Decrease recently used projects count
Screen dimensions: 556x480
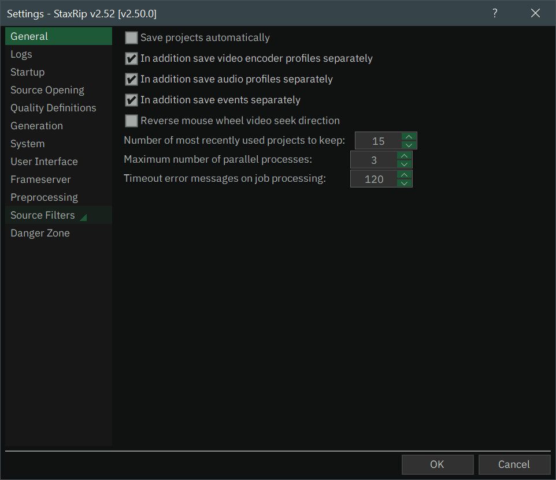(409, 145)
